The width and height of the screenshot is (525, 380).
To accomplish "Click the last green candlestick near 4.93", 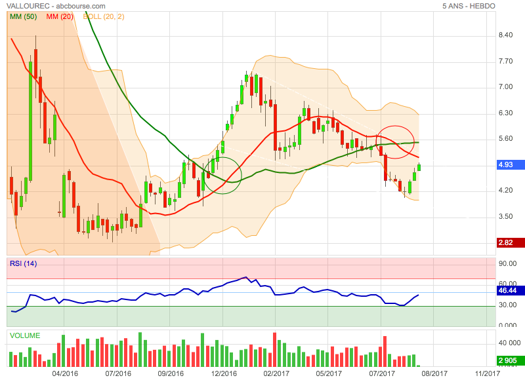I will click(x=419, y=168).
